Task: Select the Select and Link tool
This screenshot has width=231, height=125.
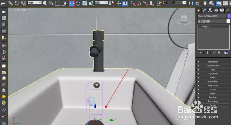Action: (x=11, y=3)
